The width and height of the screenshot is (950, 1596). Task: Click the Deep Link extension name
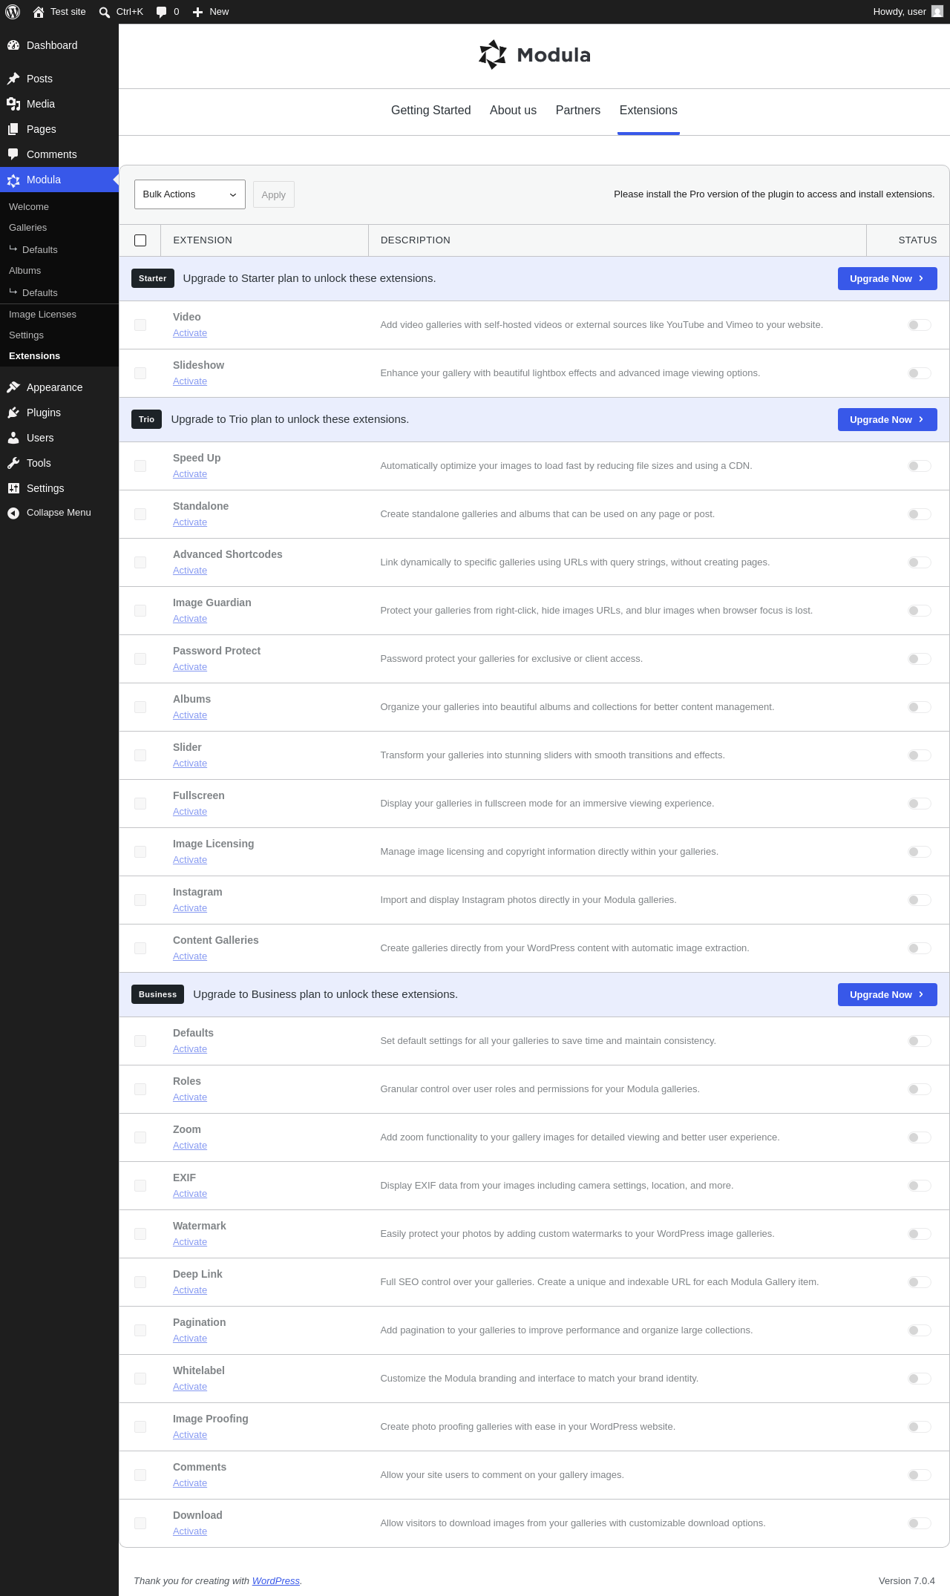(197, 1274)
